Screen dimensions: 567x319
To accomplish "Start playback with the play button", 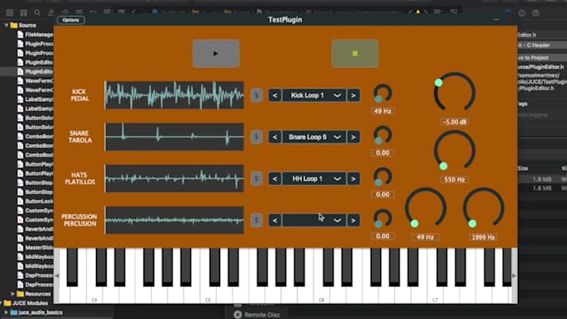I will (216, 53).
